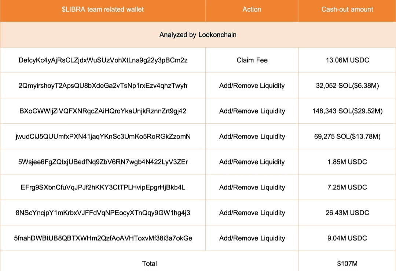
Task: Select wallet address starting with jwudCiJ5QUUm
Action: [x=103, y=137]
